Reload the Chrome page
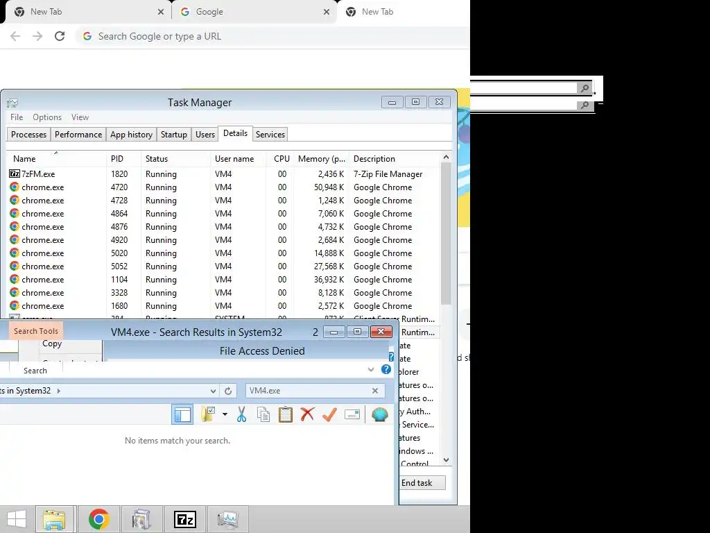This screenshot has width=710, height=533. [60, 36]
